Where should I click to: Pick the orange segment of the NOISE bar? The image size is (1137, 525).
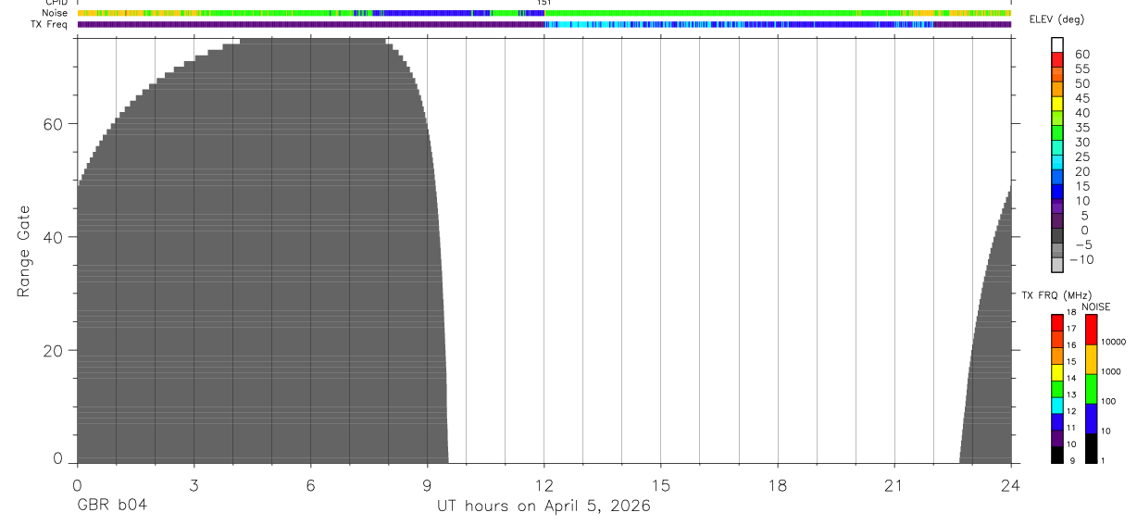pyautogui.click(x=1091, y=359)
